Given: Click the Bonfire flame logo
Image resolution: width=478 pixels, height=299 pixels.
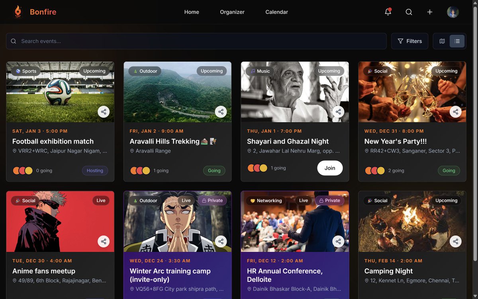Looking at the screenshot, I should [x=18, y=12].
